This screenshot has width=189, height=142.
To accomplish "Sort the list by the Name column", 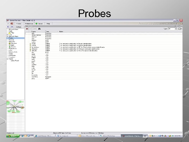I will [x=38, y=32].
